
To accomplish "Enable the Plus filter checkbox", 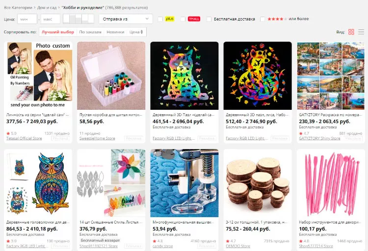I will 160,19.
